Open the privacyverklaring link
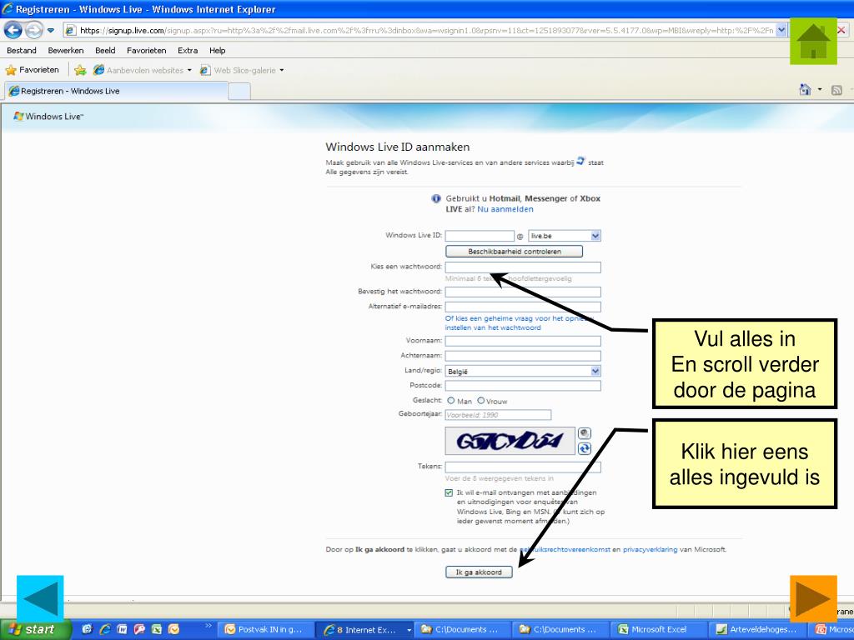 [x=651, y=550]
